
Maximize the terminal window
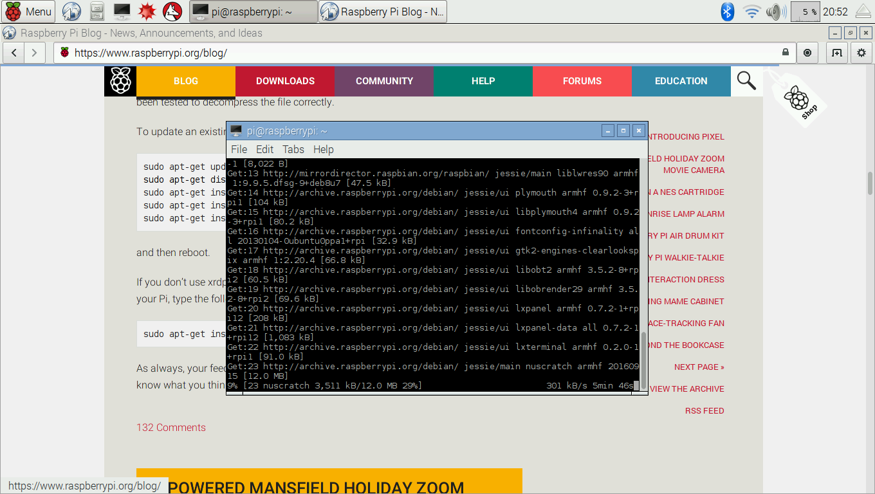pos(623,131)
